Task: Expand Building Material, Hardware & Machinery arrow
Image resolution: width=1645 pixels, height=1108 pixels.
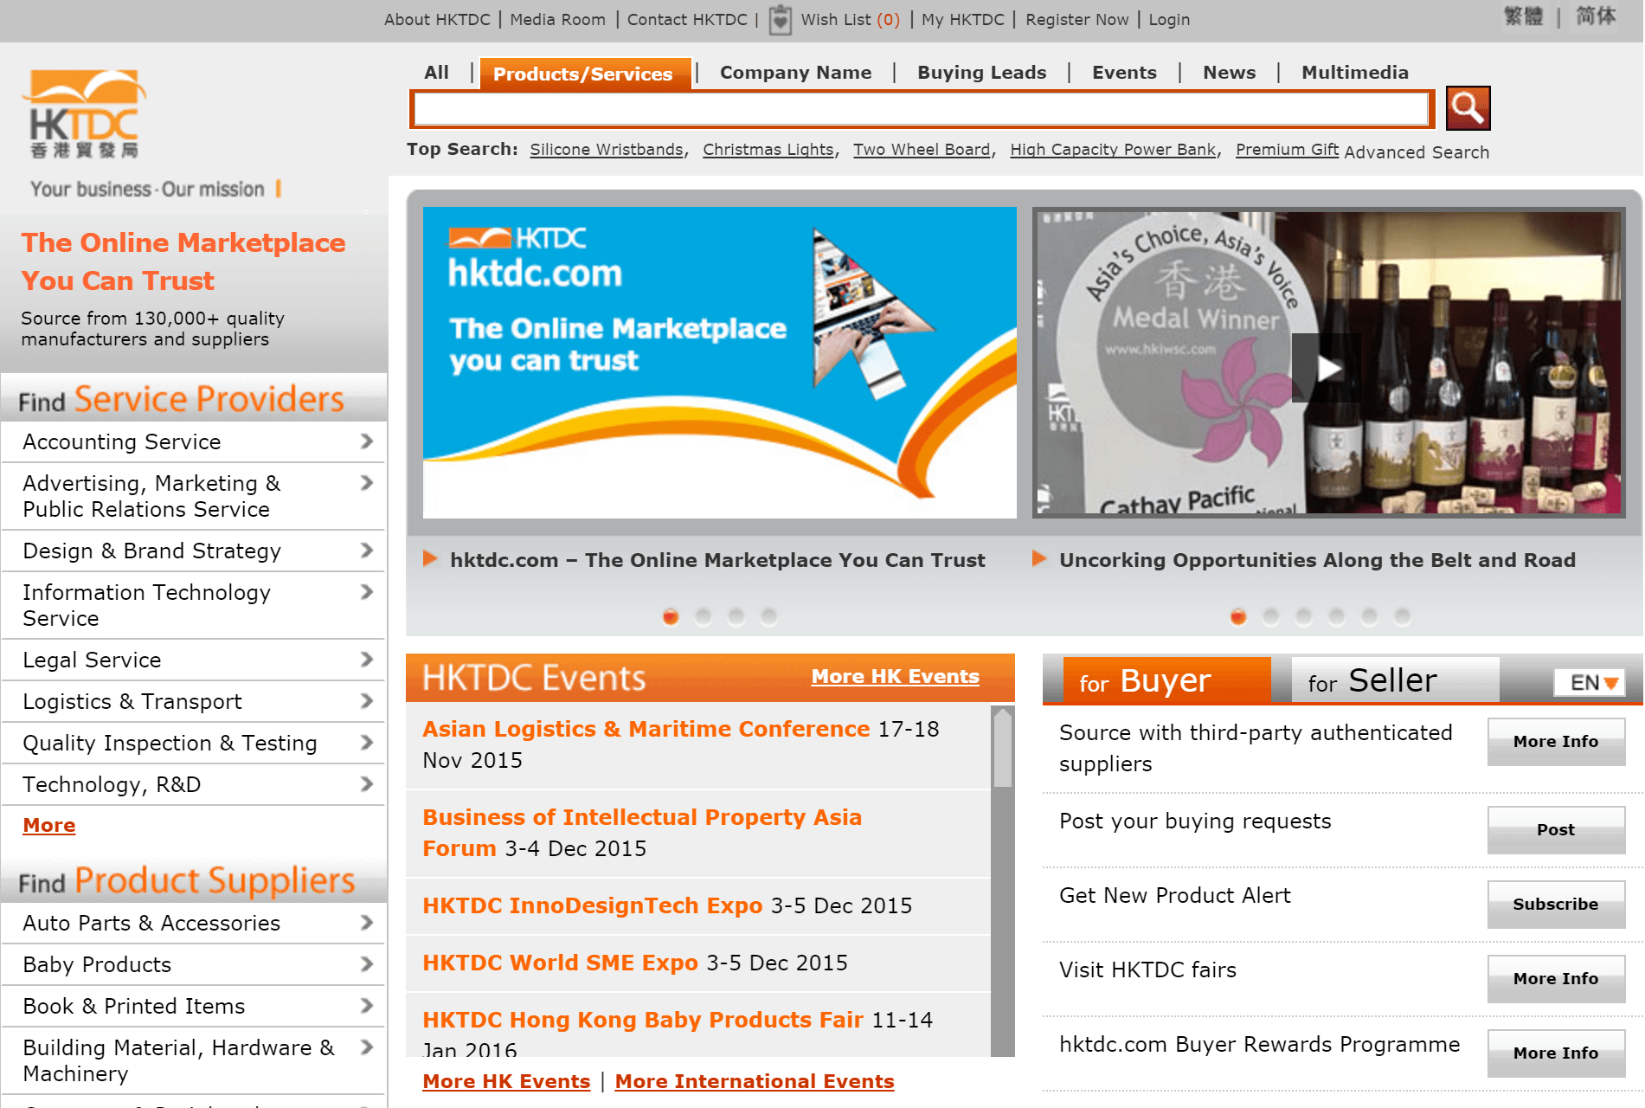Action: coord(367,1047)
